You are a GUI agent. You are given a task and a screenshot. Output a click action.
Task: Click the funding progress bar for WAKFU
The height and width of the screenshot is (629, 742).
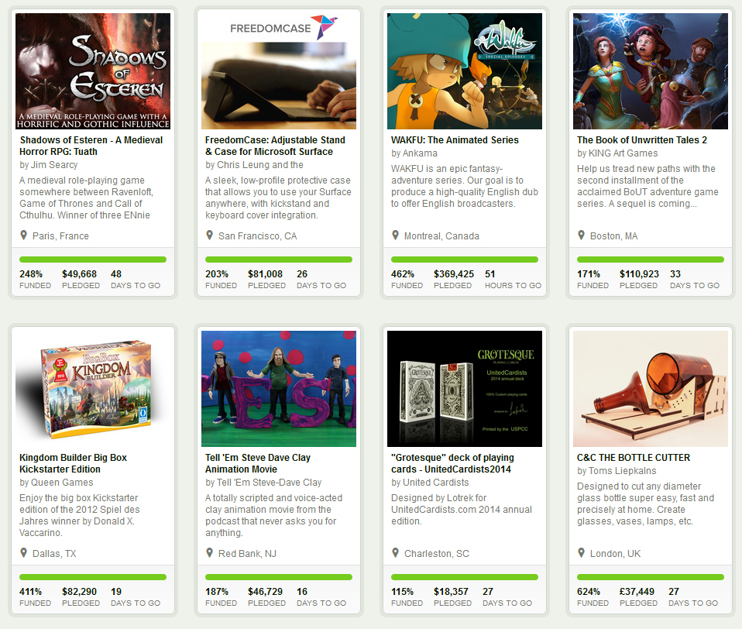click(465, 260)
